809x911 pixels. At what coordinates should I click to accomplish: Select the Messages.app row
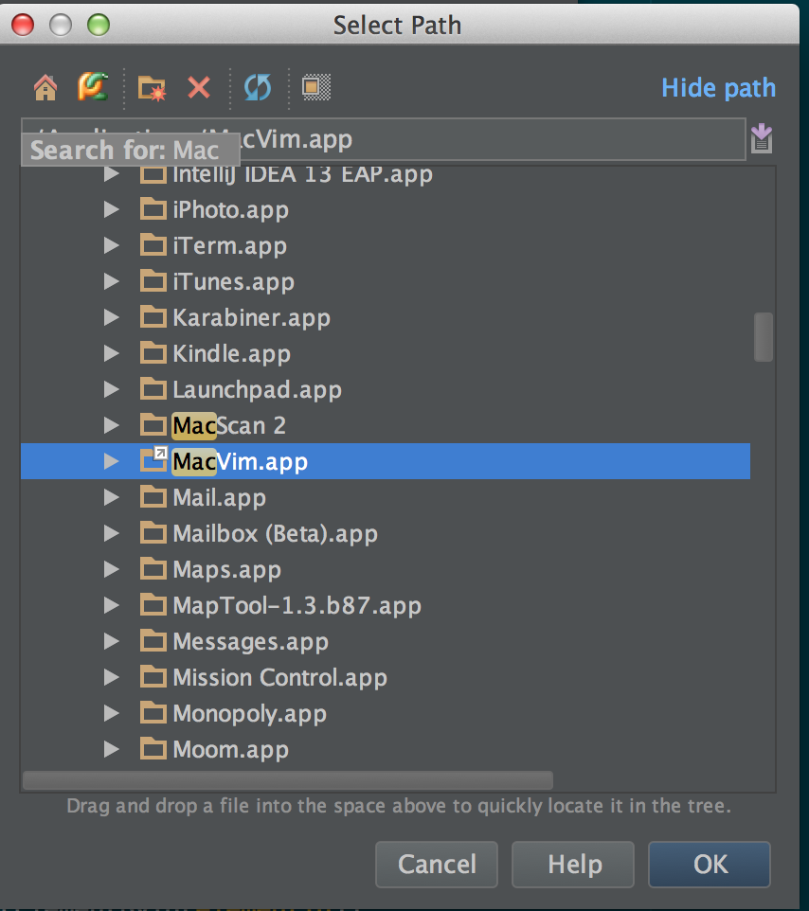coord(386,641)
